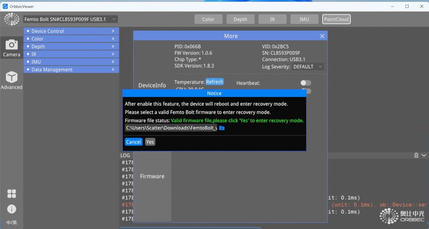Open the Femto Bolt device dropdown

click(x=70, y=19)
